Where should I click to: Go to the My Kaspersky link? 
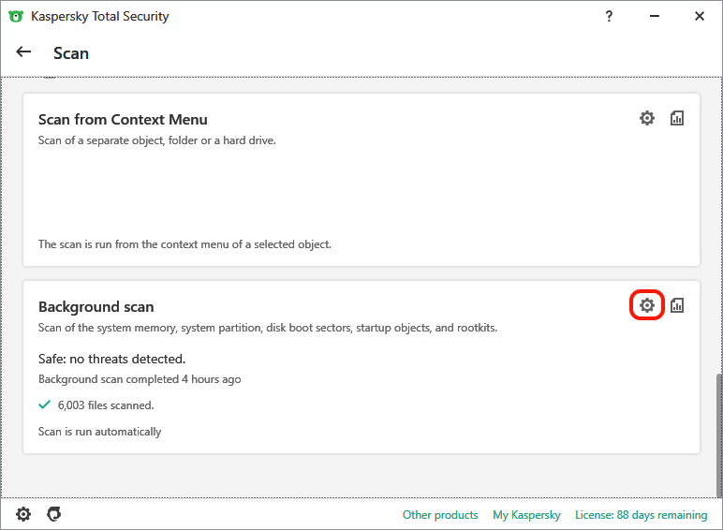(x=526, y=515)
